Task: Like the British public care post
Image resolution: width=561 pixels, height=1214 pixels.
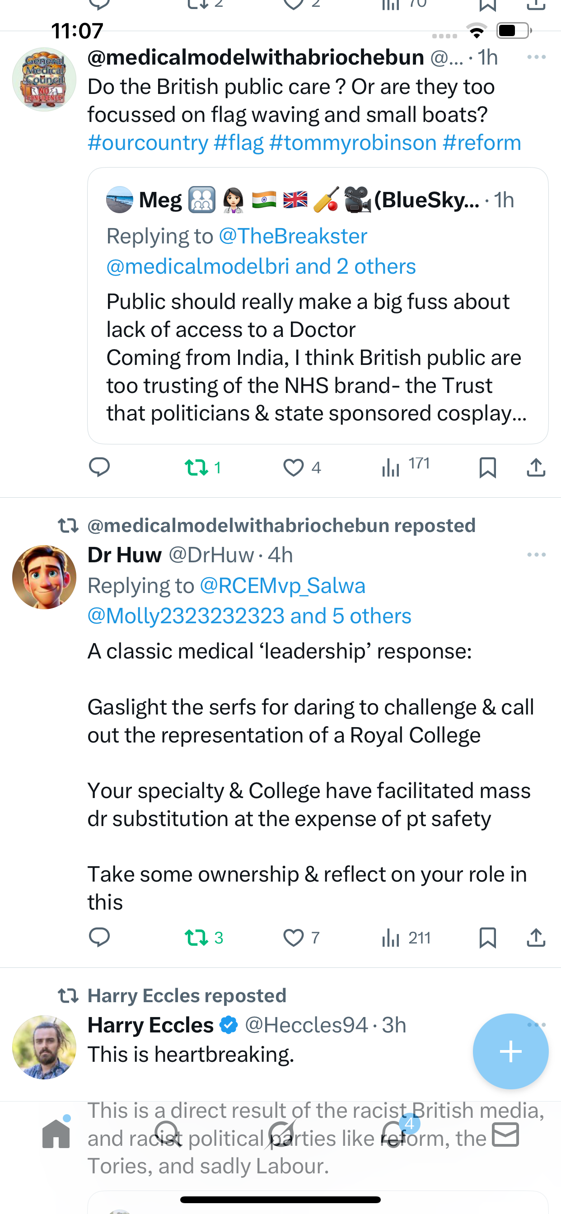Action: 293,467
